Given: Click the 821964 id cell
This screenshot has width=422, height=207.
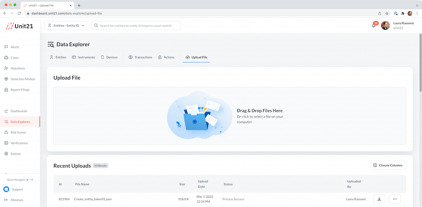Looking at the screenshot, I should pos(64,199).
